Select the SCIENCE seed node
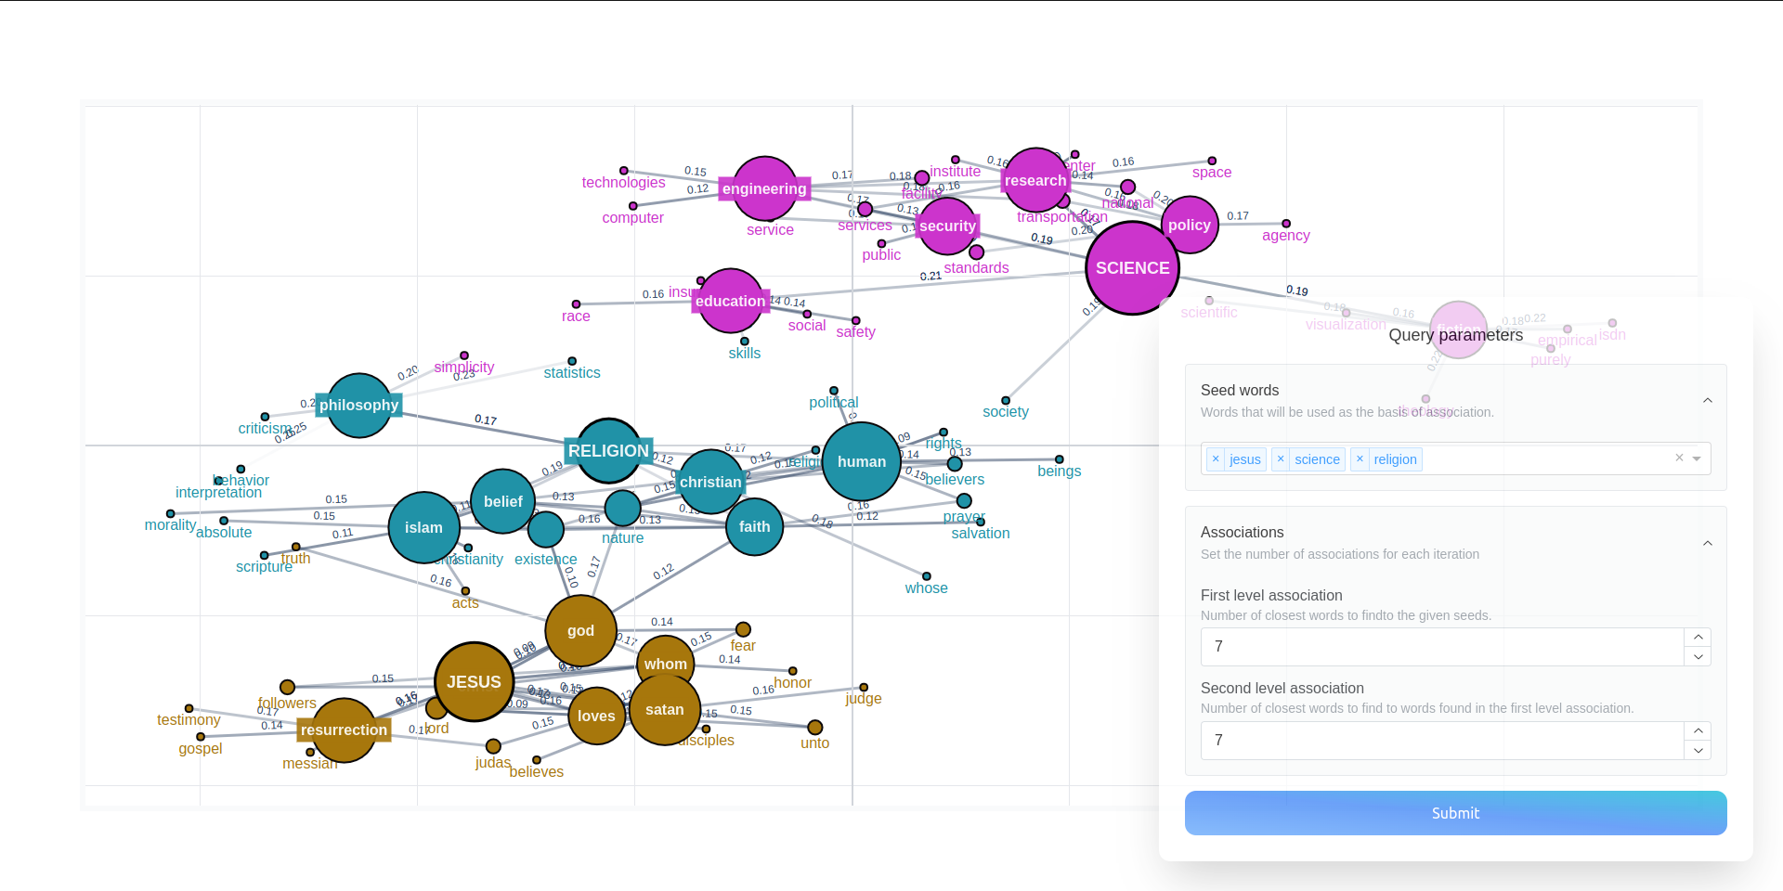This screenshot has width=1783, height=891. point(1132,268)
